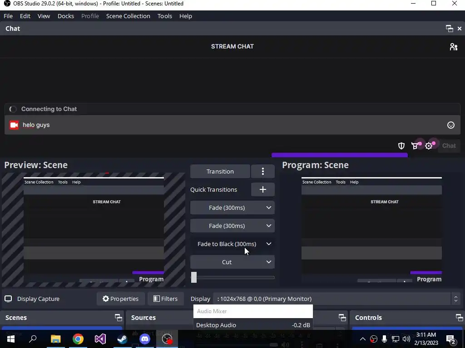The height and width of the screenshot is (348, 465).
Task: Open the moderation shield tools
Action: pos(401,145)
